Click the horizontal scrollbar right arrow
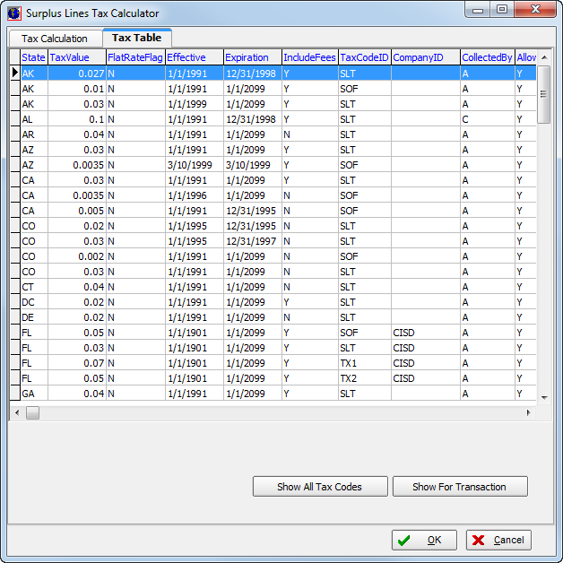Screen dimensions: 563x563 coord(528,412)
